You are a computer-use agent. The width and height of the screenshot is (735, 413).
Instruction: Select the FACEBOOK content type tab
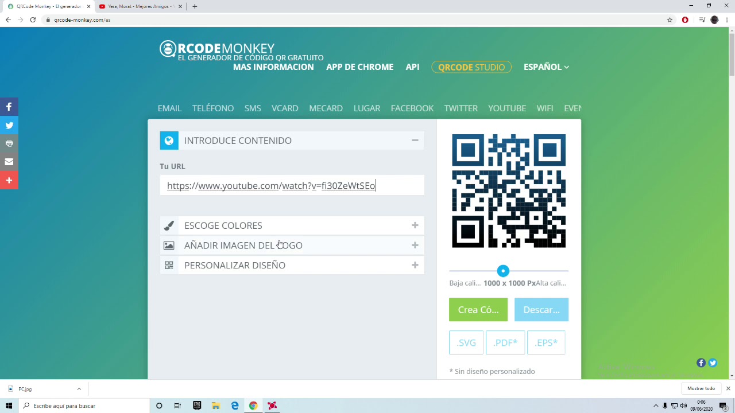tap(412, 108)
